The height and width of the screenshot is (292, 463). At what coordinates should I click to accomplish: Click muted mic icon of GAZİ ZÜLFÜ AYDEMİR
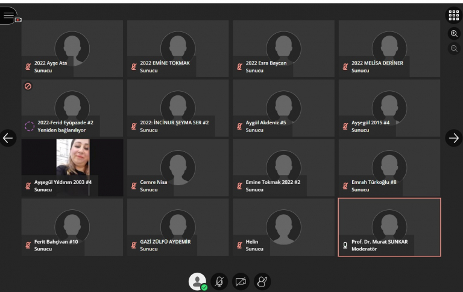134,246
